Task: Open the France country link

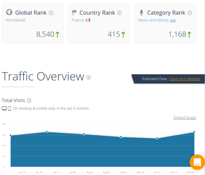Action: pyautogui.click(x=78, y=20)
